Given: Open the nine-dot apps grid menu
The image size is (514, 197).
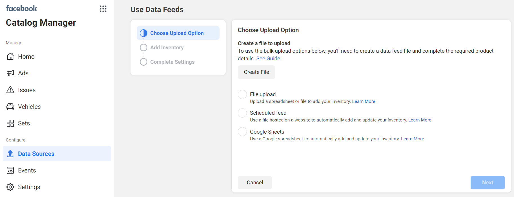Looking at the screenshot, I should click(x=103, y=9).
